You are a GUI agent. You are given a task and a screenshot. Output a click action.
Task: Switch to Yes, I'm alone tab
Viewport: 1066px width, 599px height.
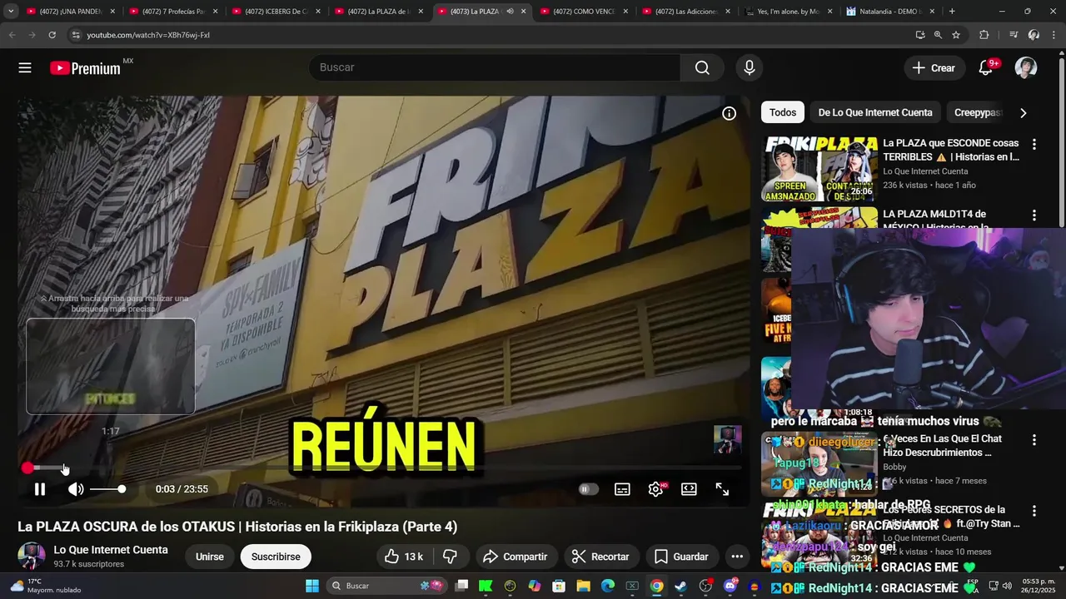point(788,12)
